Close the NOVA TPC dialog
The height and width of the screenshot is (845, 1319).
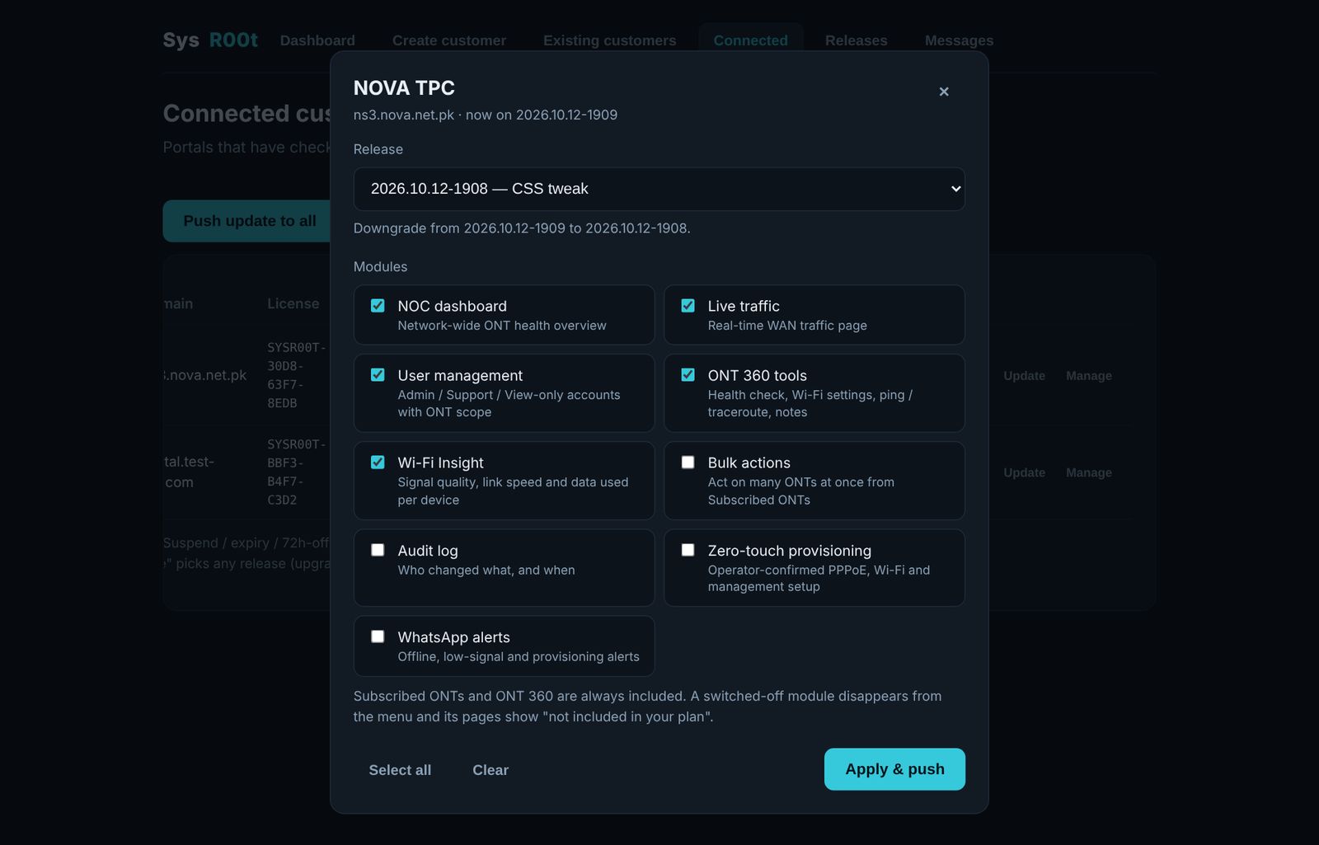click(944, 92)
